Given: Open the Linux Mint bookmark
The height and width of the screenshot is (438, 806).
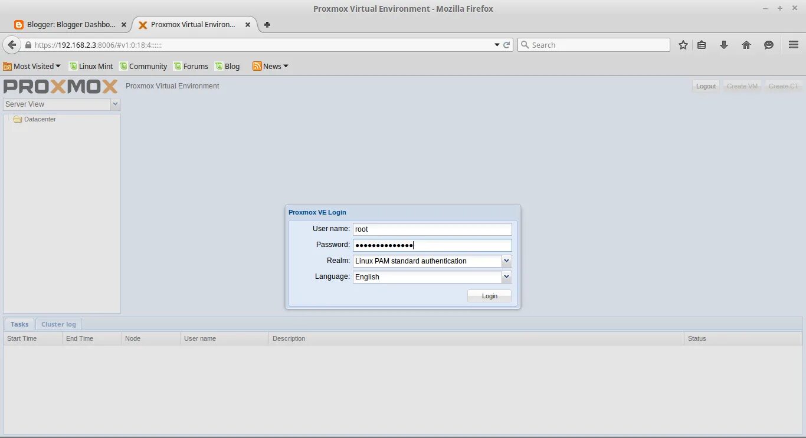Looking at the screenshot, I should 91,66.
